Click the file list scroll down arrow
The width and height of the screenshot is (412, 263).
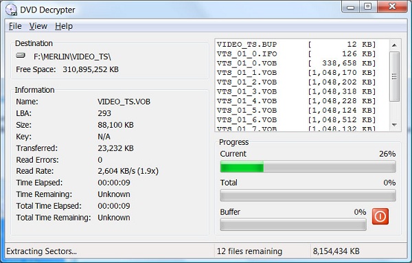394,125
